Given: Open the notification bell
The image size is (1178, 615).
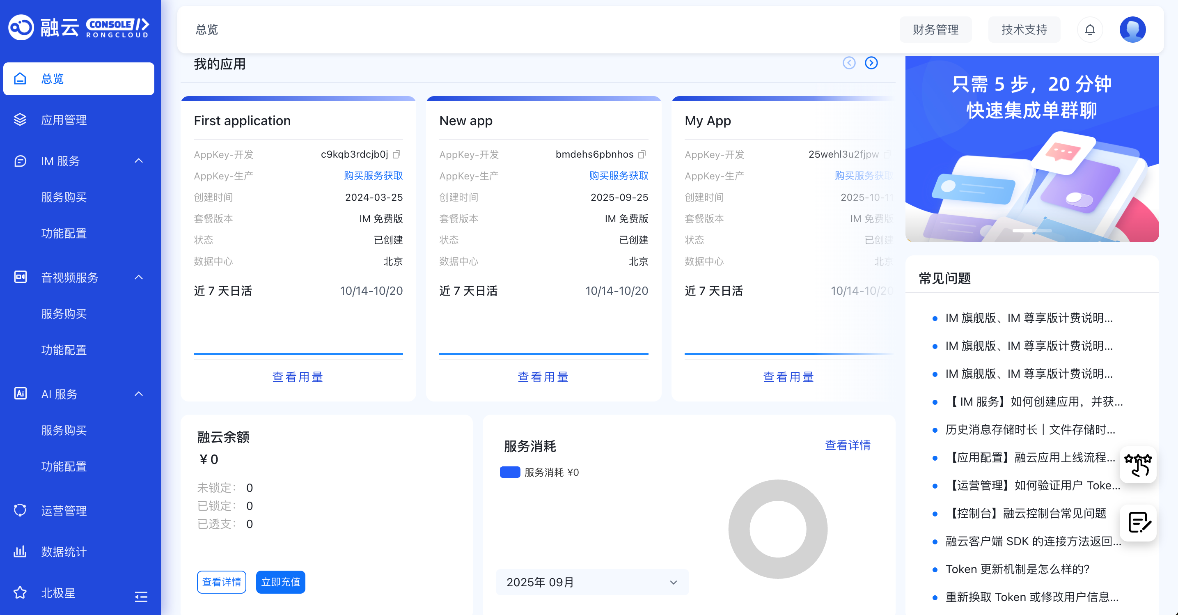Looking at the screenshot, I should (x=1090, y=29).
